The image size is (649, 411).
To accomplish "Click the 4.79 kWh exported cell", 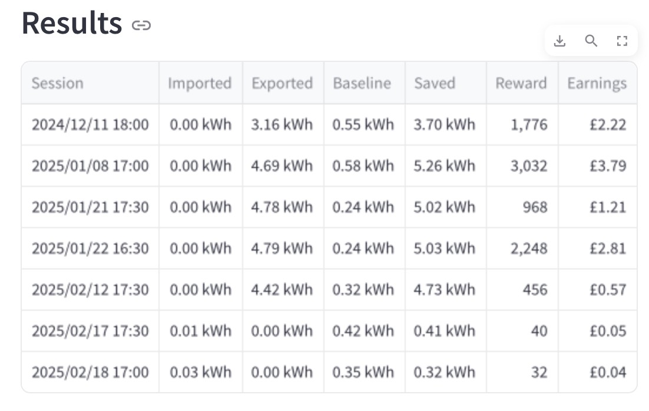I will tap(283, 248).
